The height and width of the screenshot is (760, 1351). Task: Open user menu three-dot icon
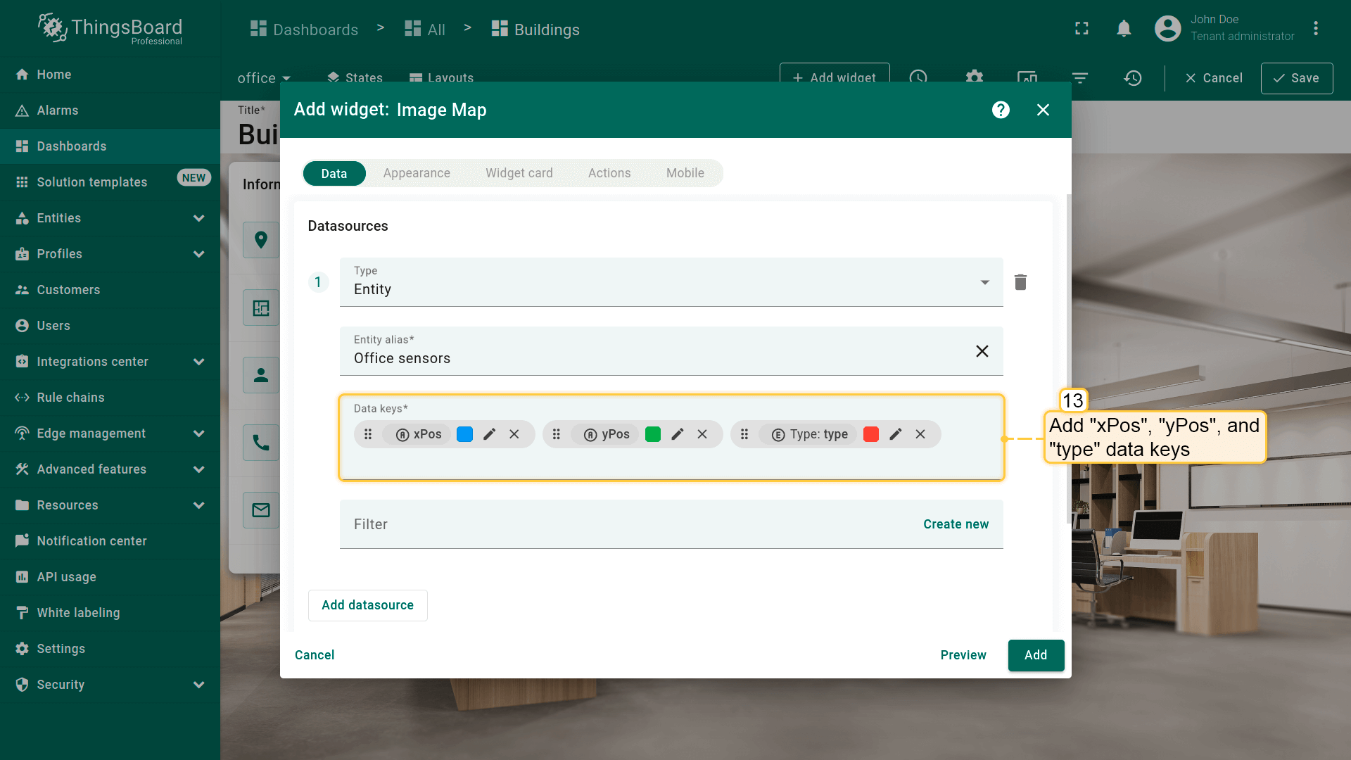1315,29
